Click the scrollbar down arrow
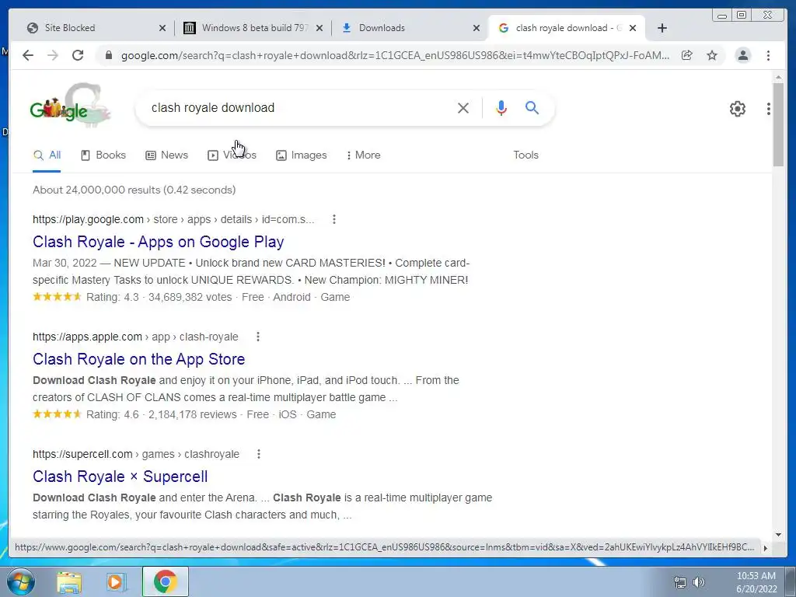The image size is (796, 597). 778,534
